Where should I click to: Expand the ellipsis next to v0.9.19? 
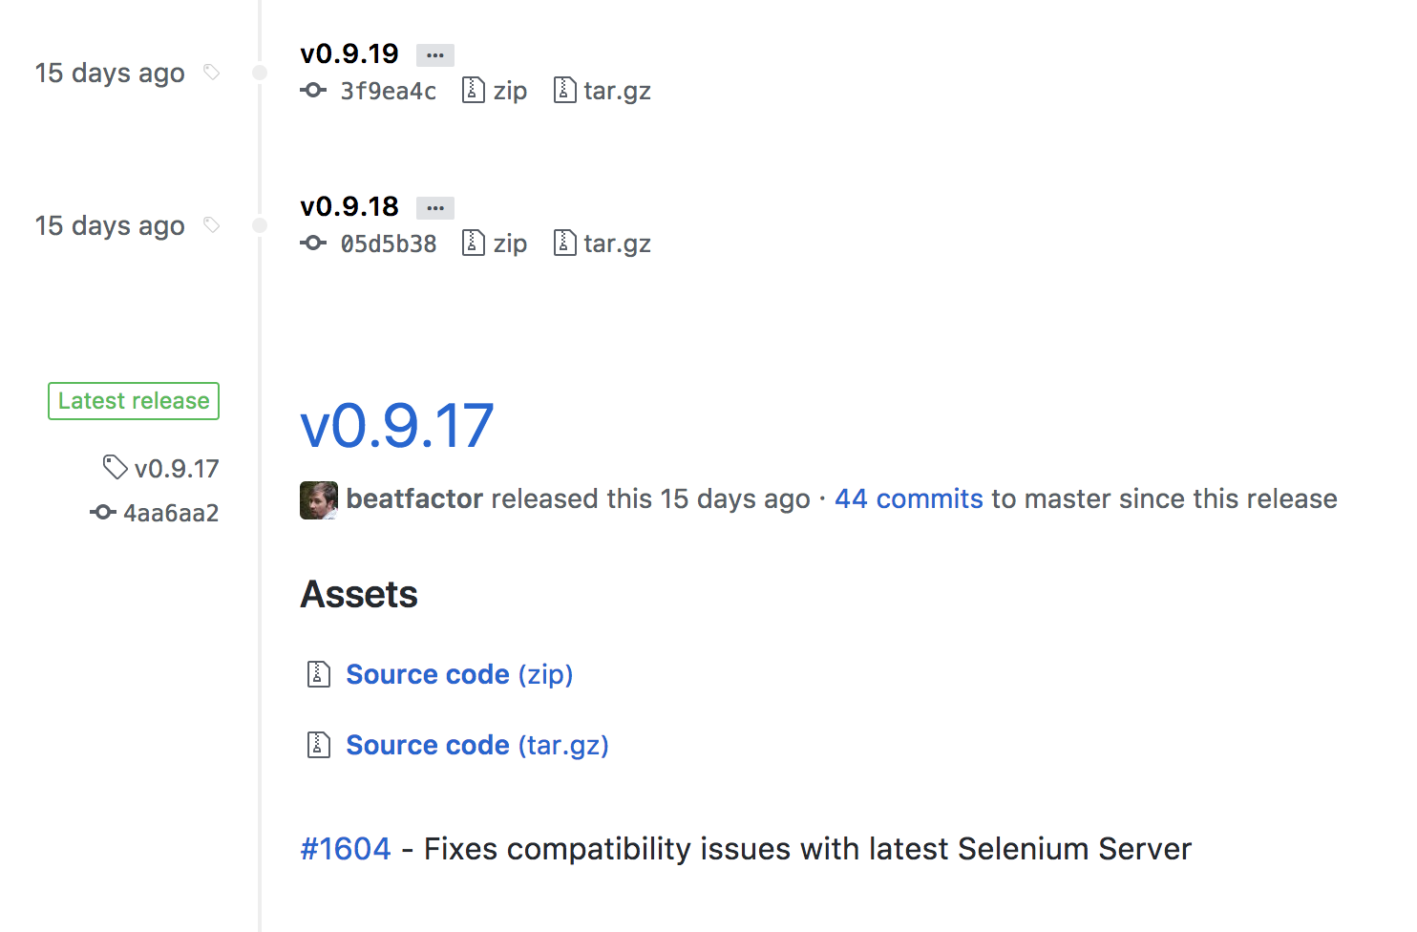tap(435, 55)
